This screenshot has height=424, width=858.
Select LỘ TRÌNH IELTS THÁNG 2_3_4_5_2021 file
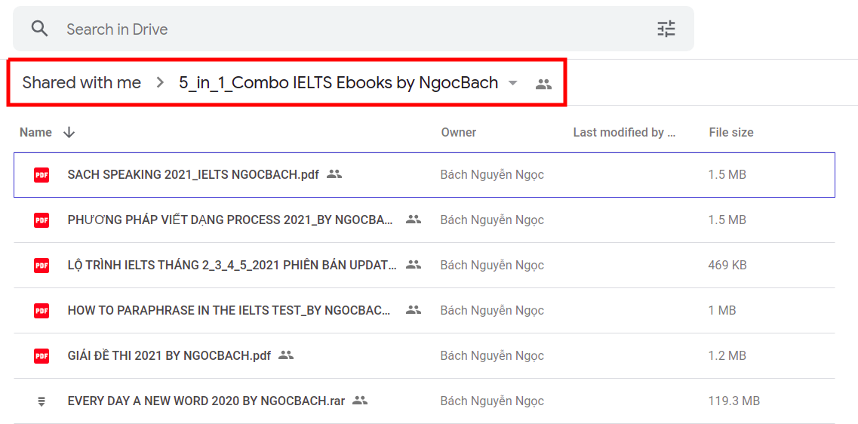pos(232,266)
